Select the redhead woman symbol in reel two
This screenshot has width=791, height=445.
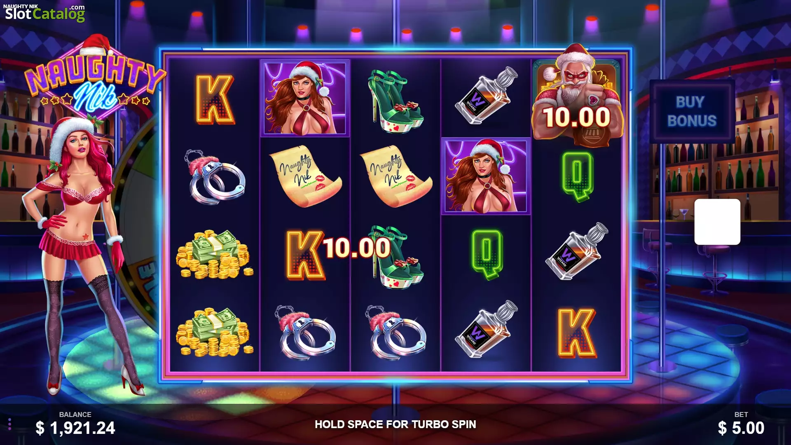click(305, 98)
